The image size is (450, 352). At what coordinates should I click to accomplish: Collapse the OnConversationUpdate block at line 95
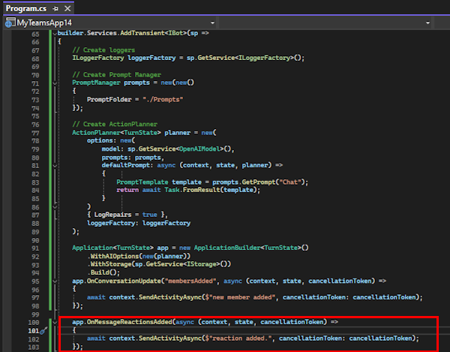click(55, 281)
